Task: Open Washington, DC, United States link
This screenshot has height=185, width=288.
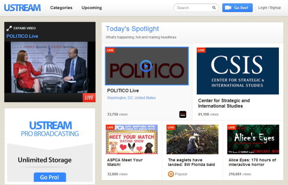Action: coord(132,98)
